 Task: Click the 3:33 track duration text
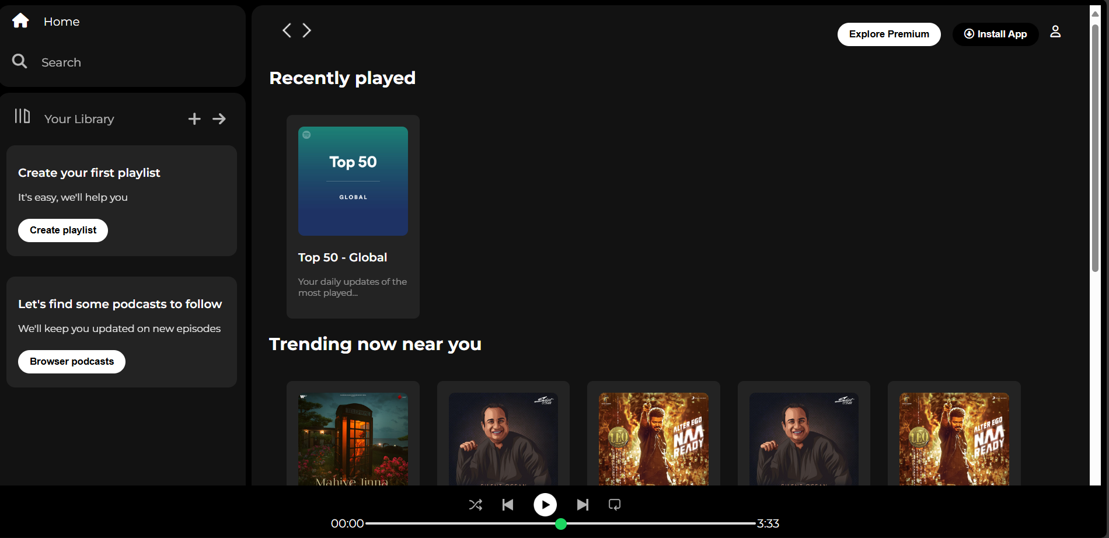pyautogui.click(x=768, y=524)
